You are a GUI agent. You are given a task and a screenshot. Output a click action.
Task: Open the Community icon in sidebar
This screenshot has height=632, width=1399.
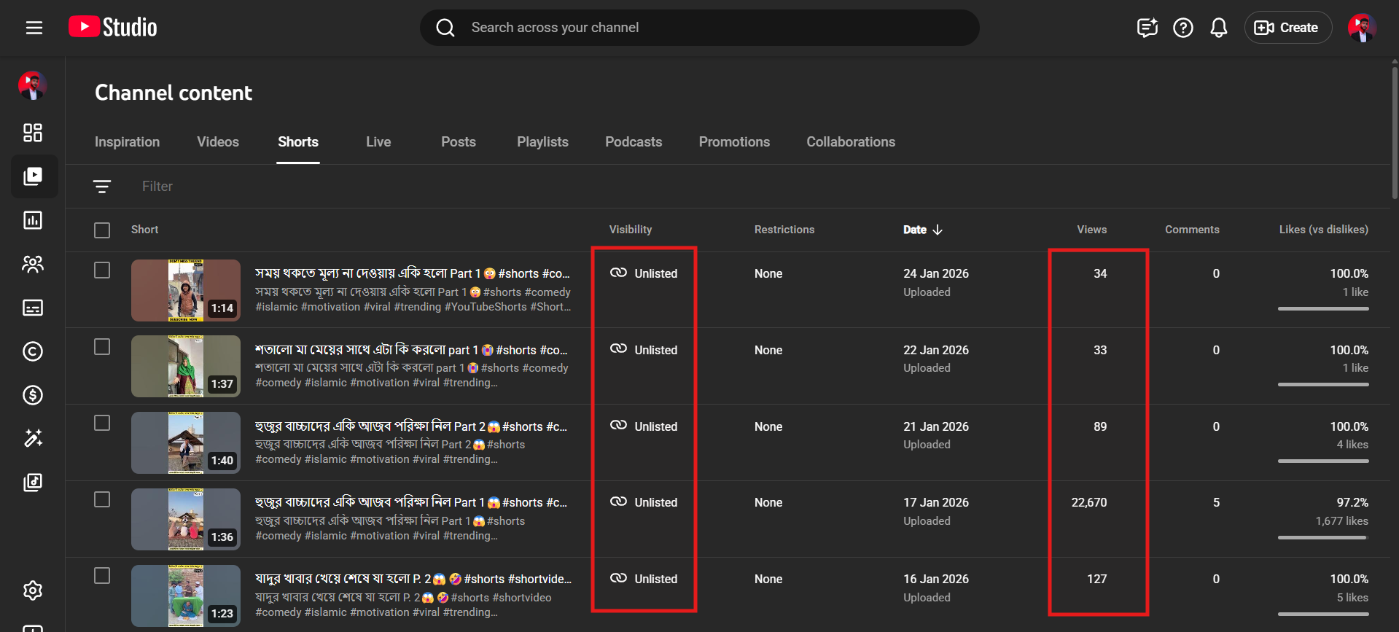(33, 264)
